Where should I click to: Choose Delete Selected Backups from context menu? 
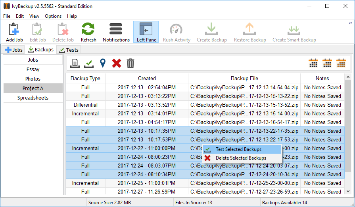click(242, 158)
